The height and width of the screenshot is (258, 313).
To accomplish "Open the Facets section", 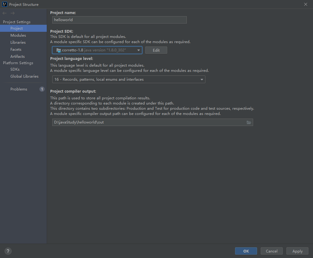I will click(16, 50).
